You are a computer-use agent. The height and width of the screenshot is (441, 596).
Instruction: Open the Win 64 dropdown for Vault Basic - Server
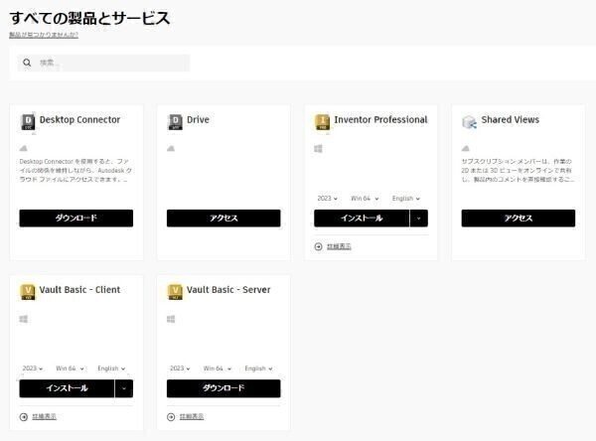[218, 368]
